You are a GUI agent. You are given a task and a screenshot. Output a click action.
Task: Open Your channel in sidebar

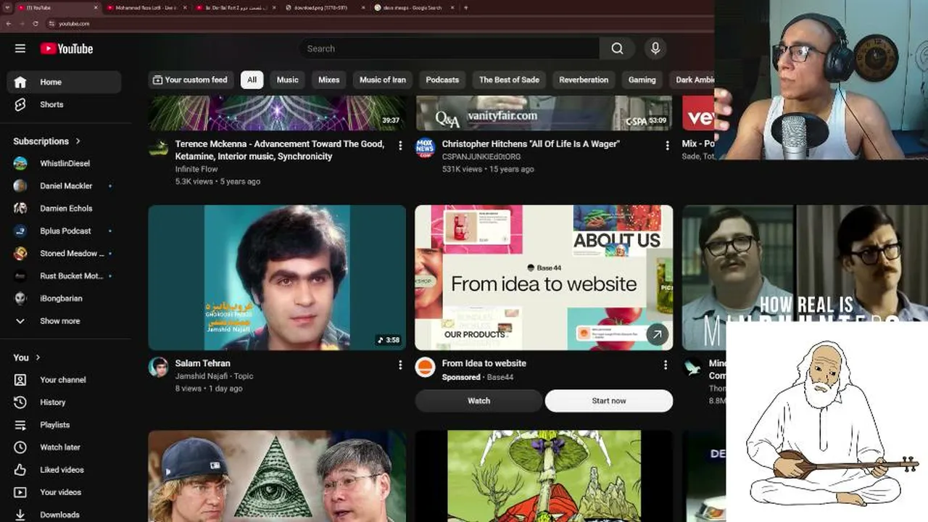pyautogui.click(x=64, y=380)
